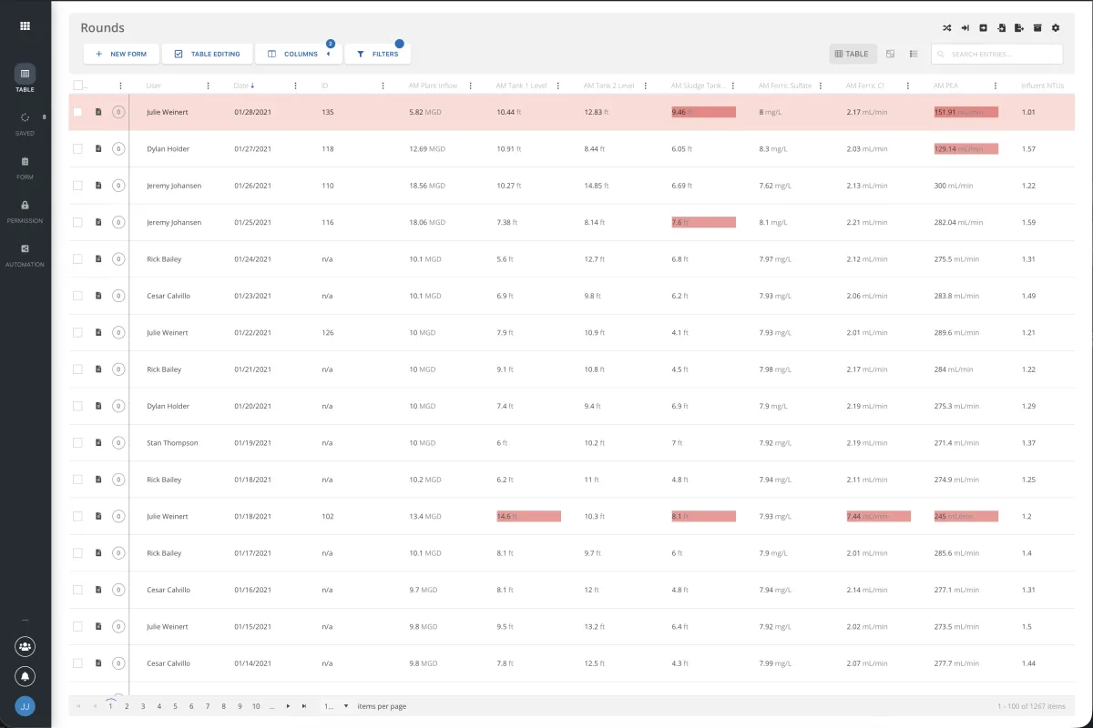Image resolution: width=1093 pixels, height=728 pixels.
Task: Select checkbox for Cesar Calvillo 01/23/2021 row
Action: click(x=77, y=296)
